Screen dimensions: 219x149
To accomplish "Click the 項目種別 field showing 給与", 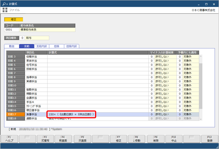I will pyautogui.click(x=37, y=38).
